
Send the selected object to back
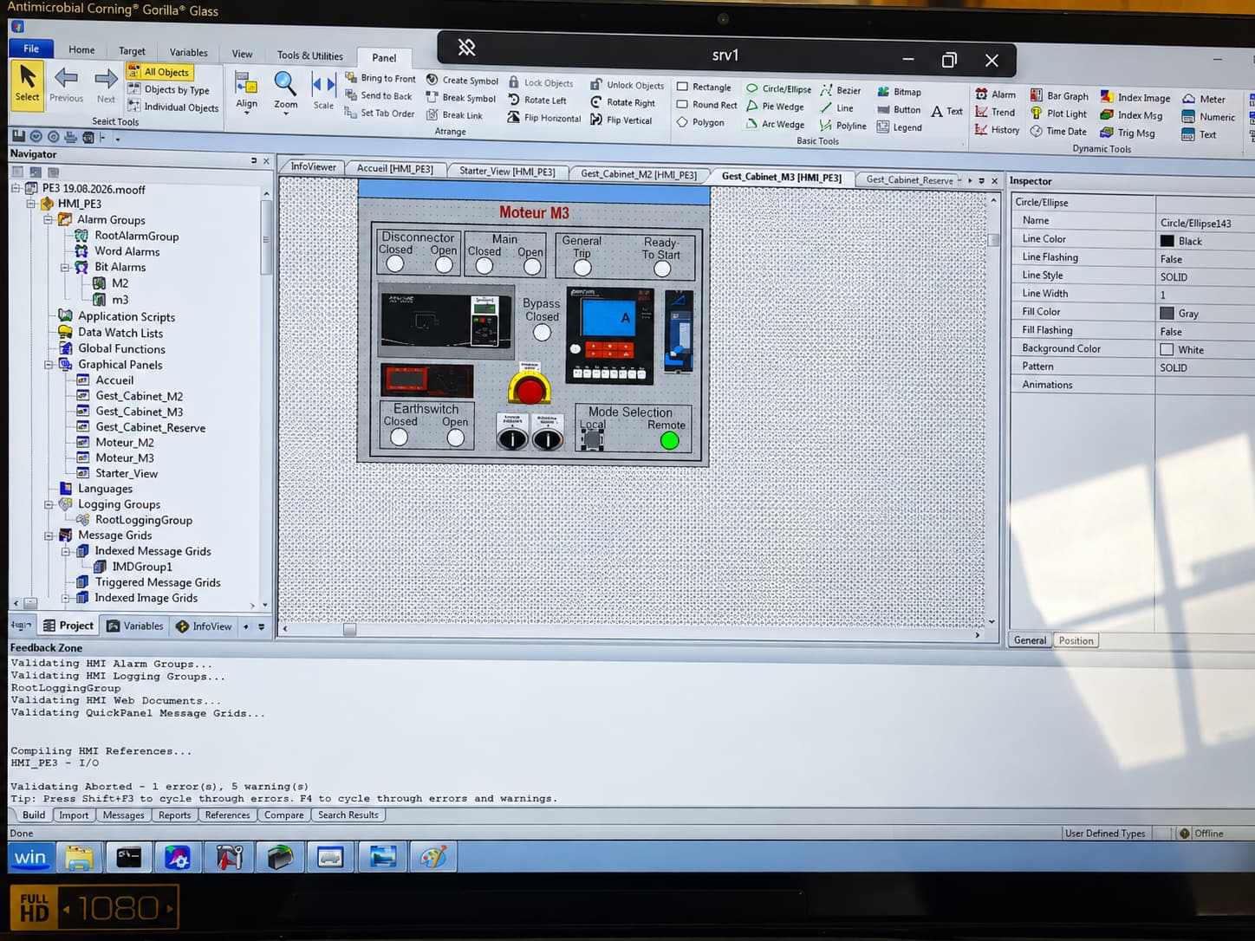pos(379,95)
